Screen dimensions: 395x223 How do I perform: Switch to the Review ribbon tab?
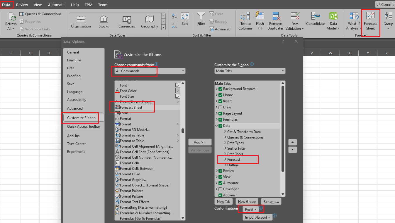click(x=22, y=5)
